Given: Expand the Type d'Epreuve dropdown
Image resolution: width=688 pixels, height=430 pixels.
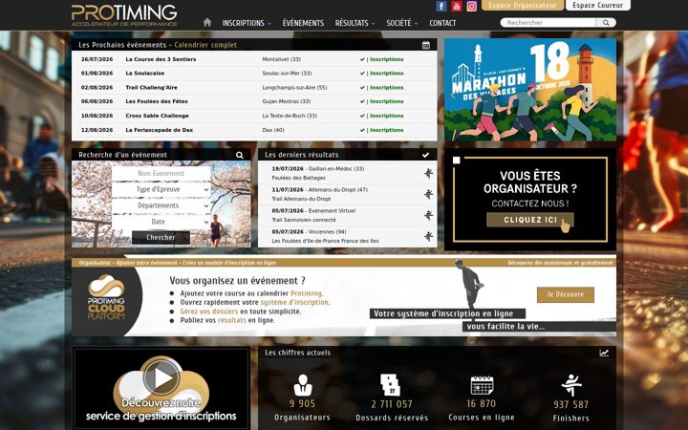Looking at the screenshot, I should [x=161, y=189].
